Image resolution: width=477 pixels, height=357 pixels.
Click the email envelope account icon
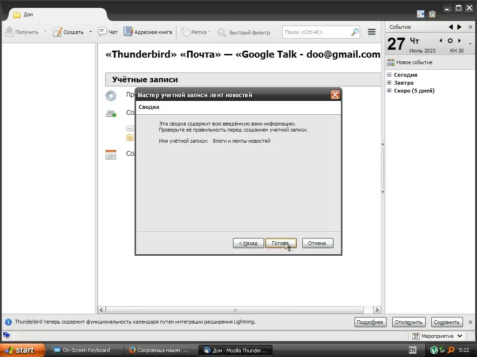(x=130, y=128)
